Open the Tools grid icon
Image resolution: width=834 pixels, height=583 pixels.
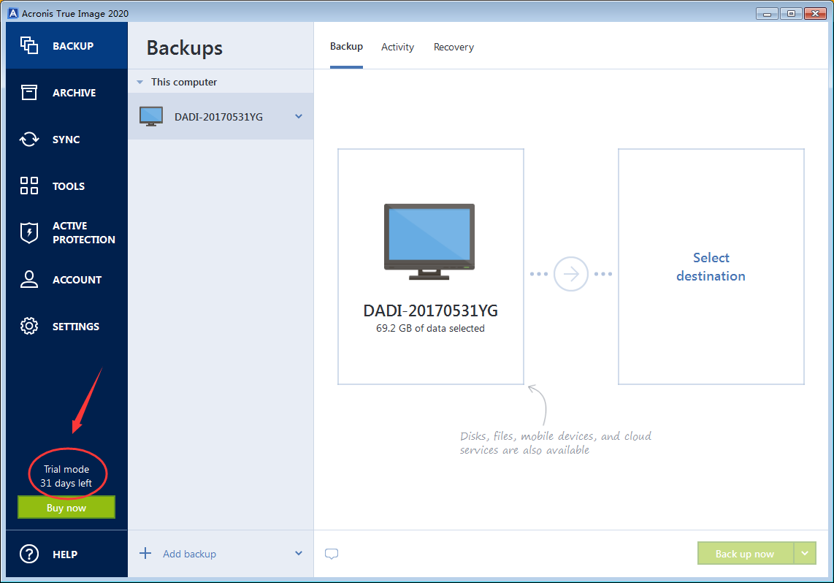click(29, 186)
